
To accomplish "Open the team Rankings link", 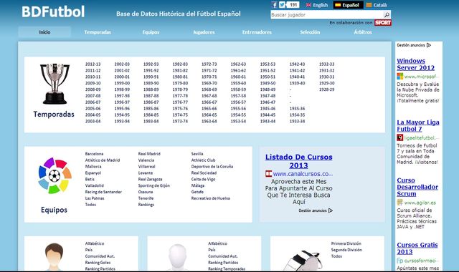I will [x=146, y=205].
